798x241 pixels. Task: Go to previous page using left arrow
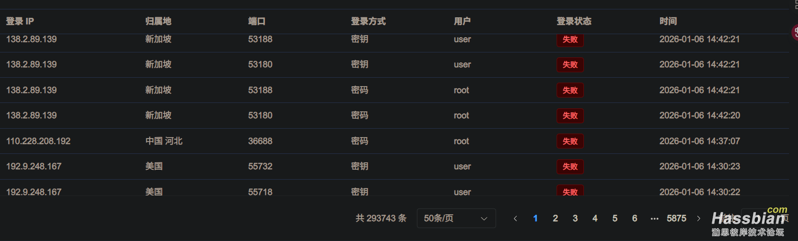[x=515, y=218]
